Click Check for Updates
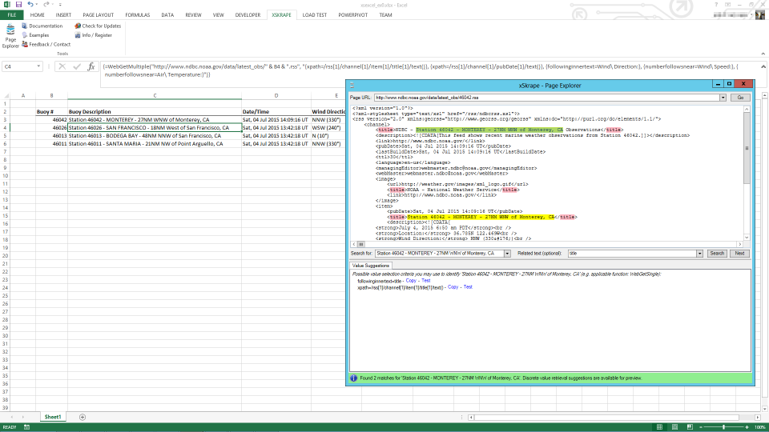Image resolution: width=769 pixels, height=432 pixels. coord(98,26)
